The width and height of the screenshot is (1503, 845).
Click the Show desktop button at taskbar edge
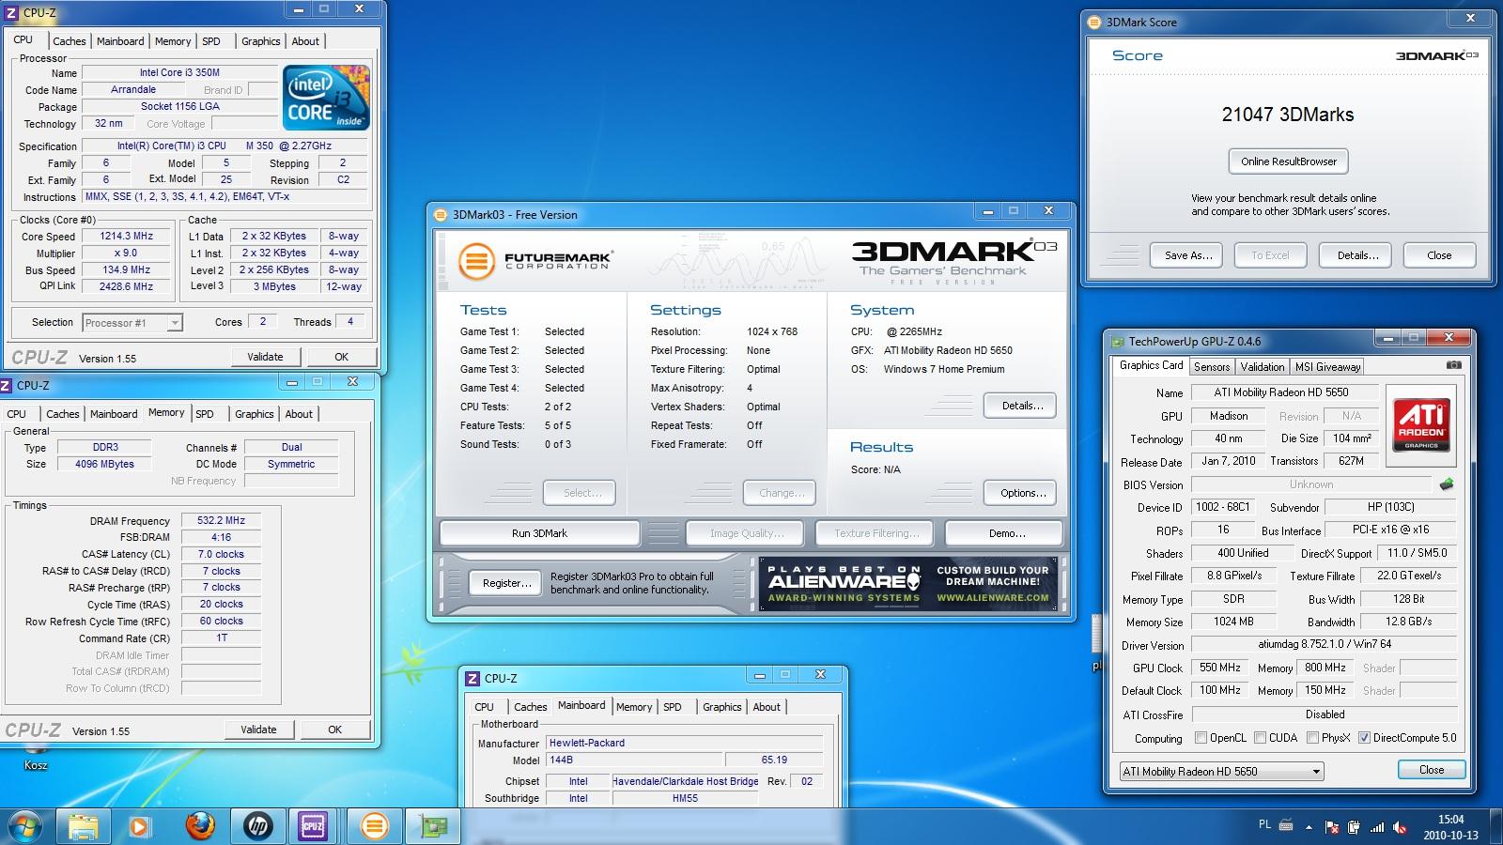tap(1495, 826)
